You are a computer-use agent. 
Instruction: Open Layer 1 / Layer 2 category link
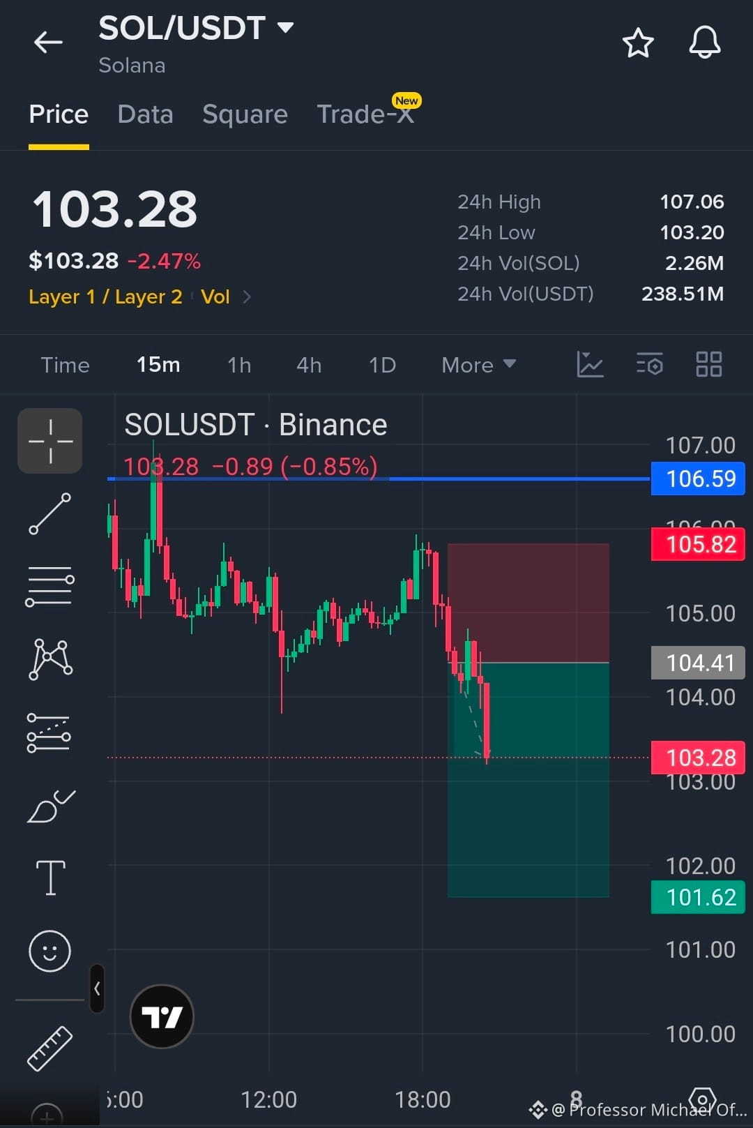tap(105, 296)
